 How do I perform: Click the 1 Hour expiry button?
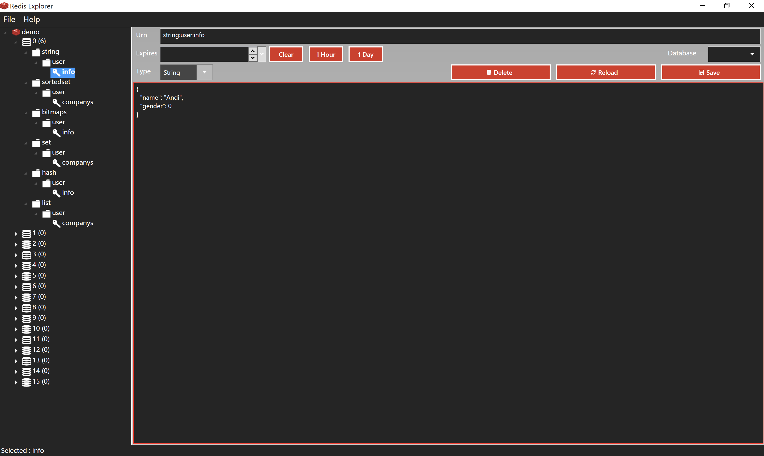tap(326, 54)
